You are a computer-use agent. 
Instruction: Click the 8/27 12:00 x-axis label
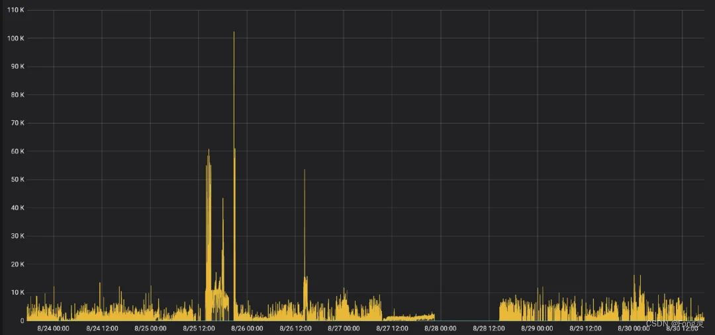click(x=392, y=328)
